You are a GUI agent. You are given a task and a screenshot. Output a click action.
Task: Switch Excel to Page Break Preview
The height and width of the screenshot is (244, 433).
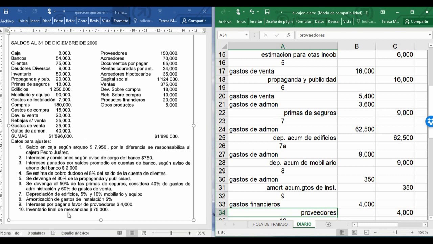click(x=367, y=232)
